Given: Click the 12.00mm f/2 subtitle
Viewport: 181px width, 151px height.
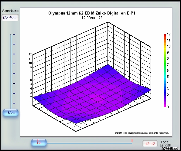Looking at the screenshot, I should click(92, 18).
